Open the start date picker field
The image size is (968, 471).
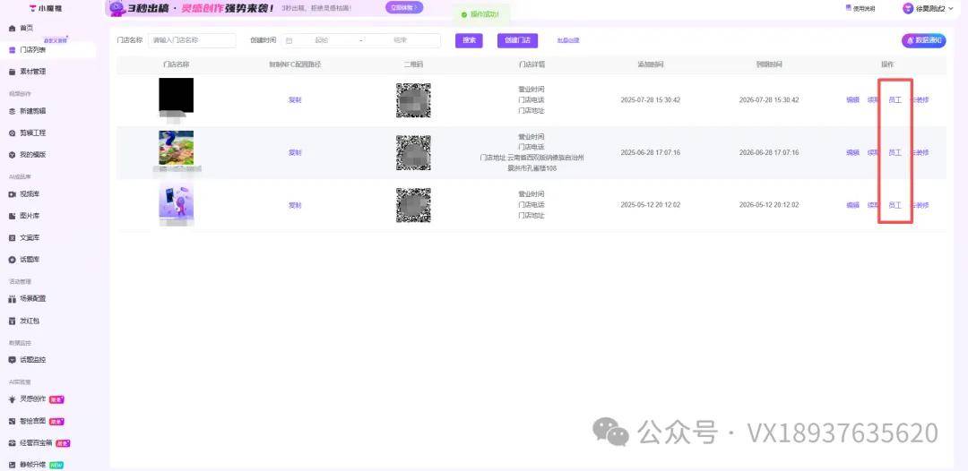tap(322, 40)
